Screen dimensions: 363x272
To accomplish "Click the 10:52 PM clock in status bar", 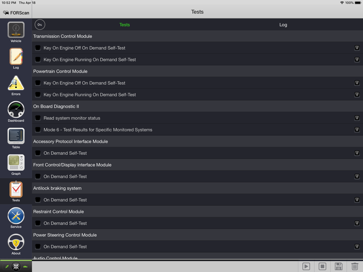I will (x=9, y=3).
